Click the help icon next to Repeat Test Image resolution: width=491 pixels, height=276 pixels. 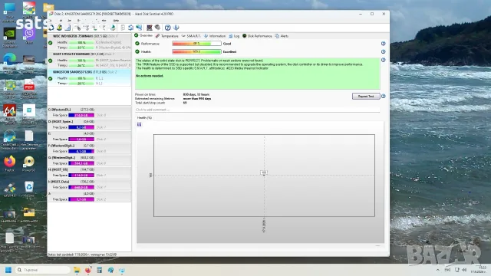click(x=384, y=96)
